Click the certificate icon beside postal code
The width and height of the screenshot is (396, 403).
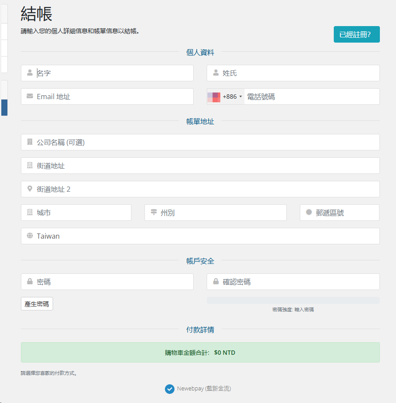[x=309, y=213]
